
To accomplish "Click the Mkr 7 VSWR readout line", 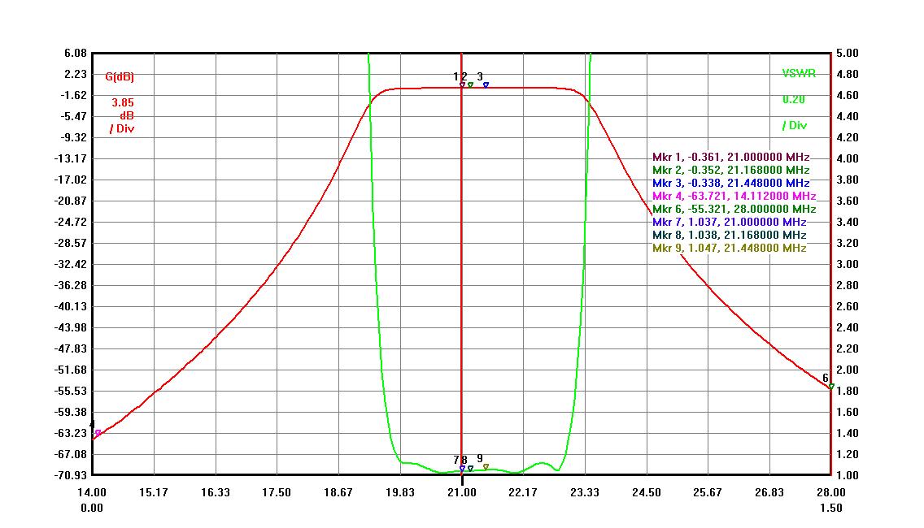I will 729,222.
